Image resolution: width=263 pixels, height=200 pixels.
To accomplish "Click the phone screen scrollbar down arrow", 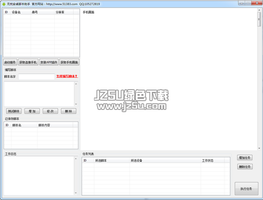I will click(x=259, y=148).
